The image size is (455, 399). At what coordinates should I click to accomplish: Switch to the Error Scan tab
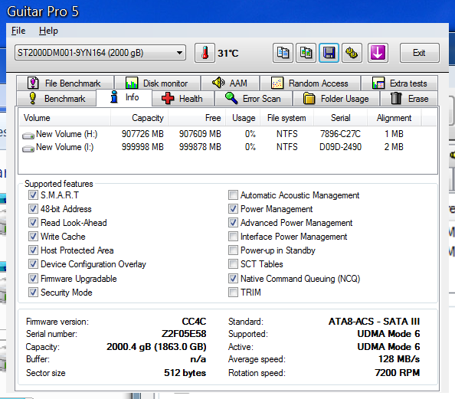pos(254,99)
